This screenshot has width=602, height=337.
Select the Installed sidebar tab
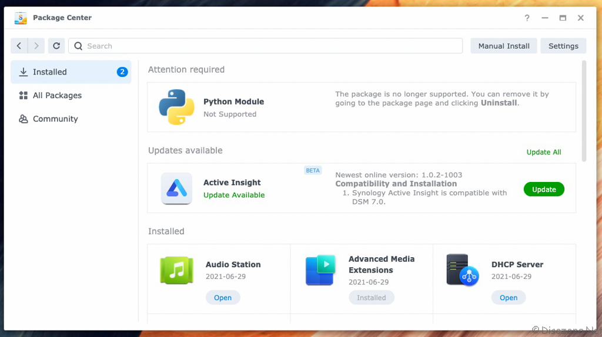click(x=71, y=72)
